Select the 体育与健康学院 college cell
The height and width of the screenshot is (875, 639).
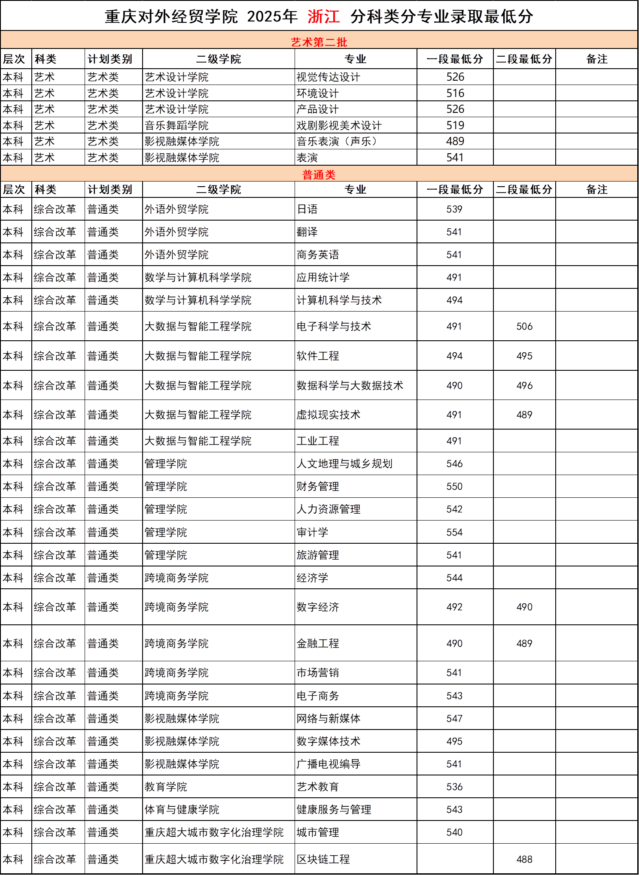pyautogui.click(x=182, y=810)
